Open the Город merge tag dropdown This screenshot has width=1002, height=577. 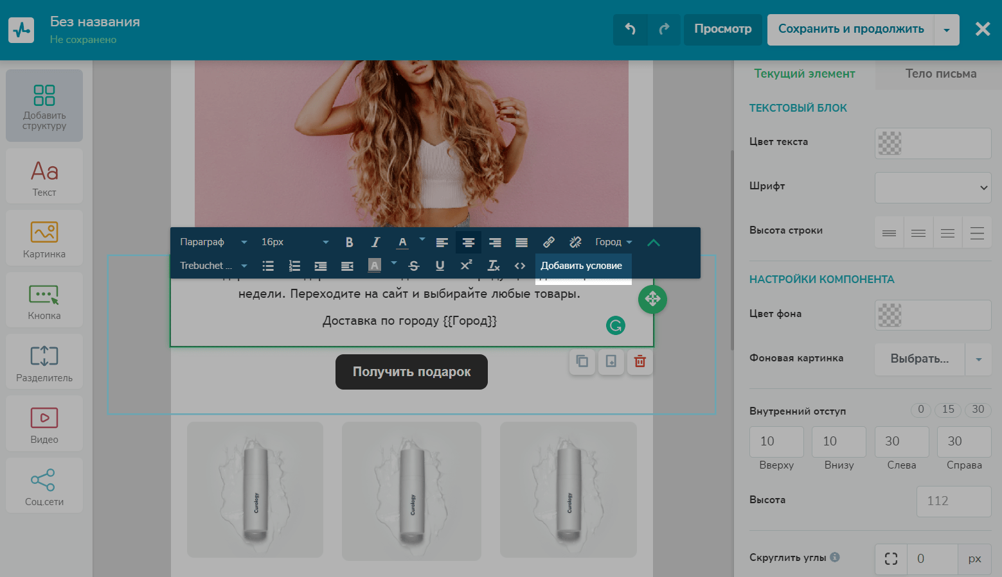(613, 242)
